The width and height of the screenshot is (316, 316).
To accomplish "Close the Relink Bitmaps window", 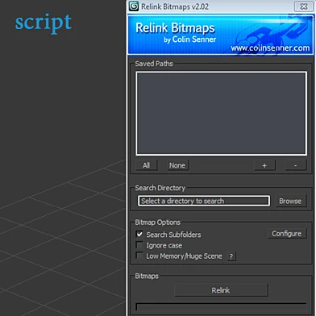I will click(x=304, y=6).
